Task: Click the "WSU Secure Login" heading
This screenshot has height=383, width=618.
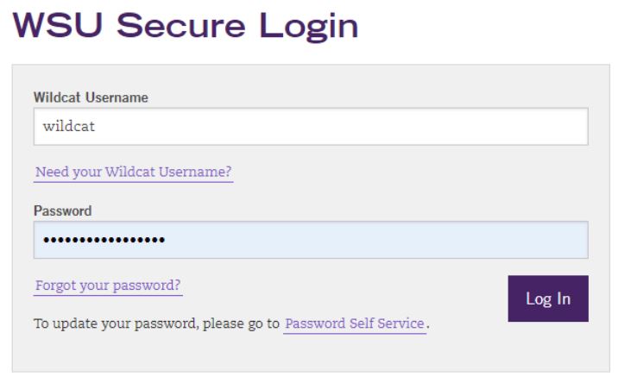Action: (186, 26)
